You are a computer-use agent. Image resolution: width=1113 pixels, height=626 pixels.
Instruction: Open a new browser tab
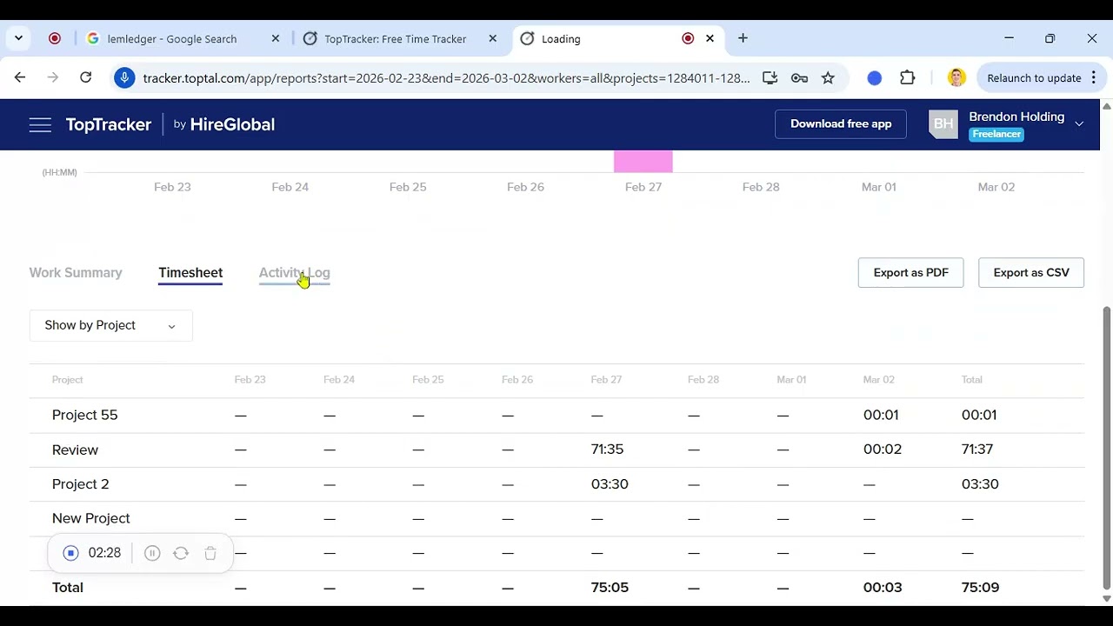pos(743,38)
